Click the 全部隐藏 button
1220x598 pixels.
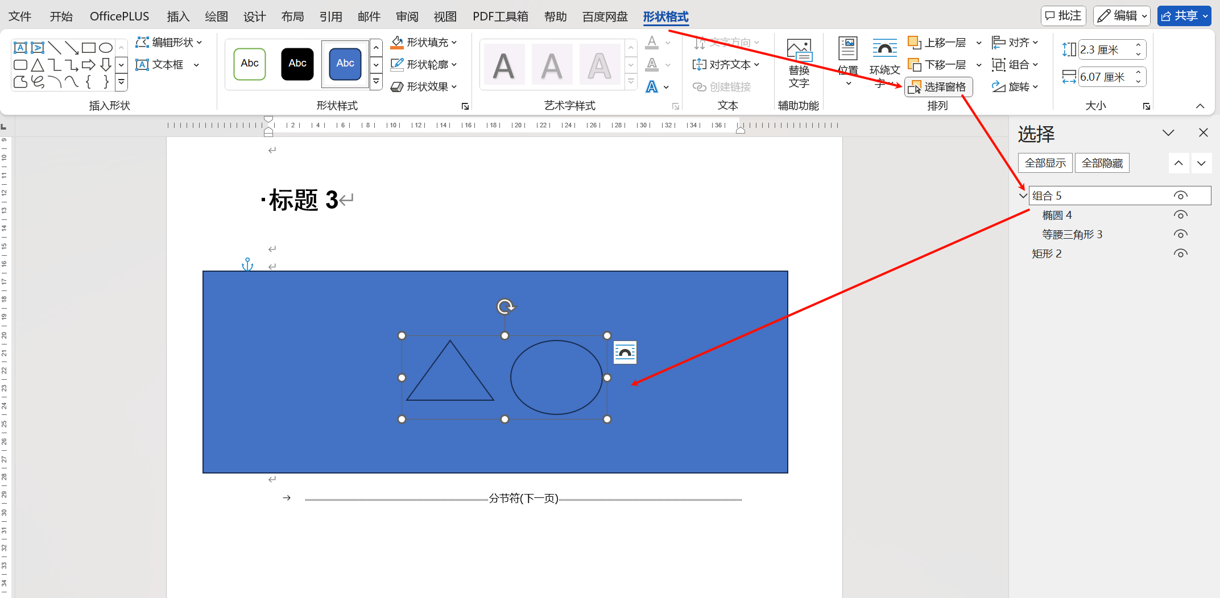click(1102, 163)
